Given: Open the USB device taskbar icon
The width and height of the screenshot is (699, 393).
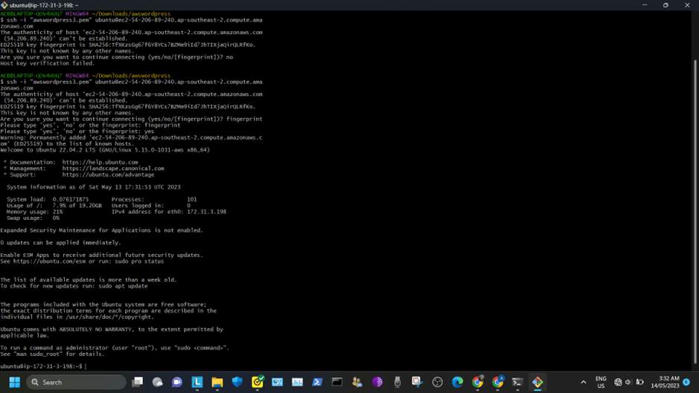Looking at the screenshot, I should coord(398,382).
